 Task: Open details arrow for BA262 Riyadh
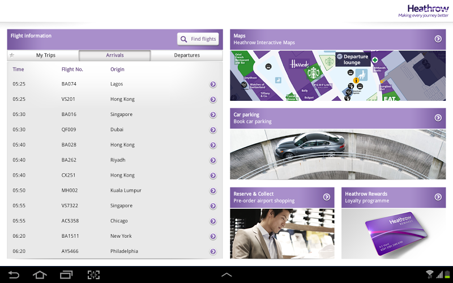213,160
